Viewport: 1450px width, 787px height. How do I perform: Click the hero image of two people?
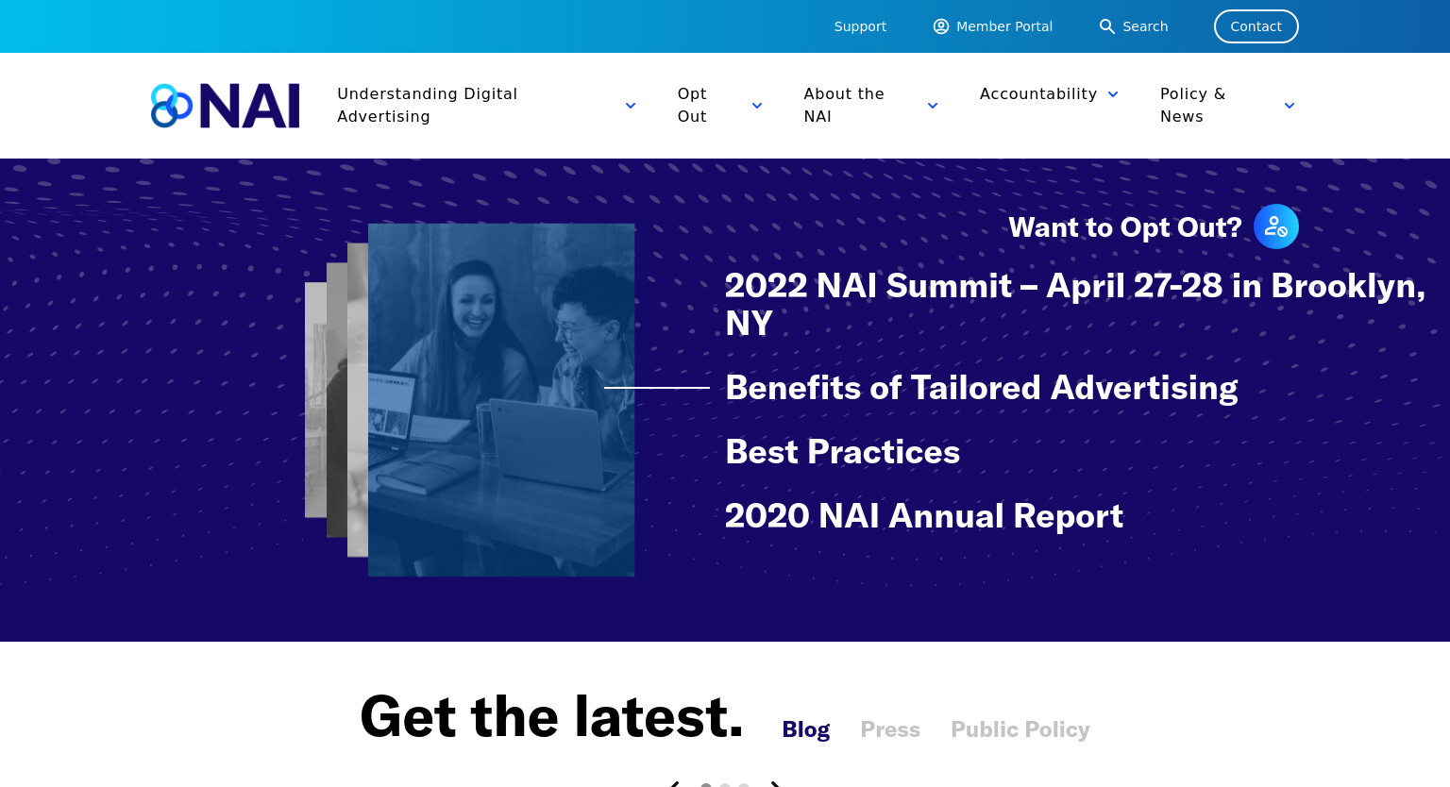click(x=501, y=400)
